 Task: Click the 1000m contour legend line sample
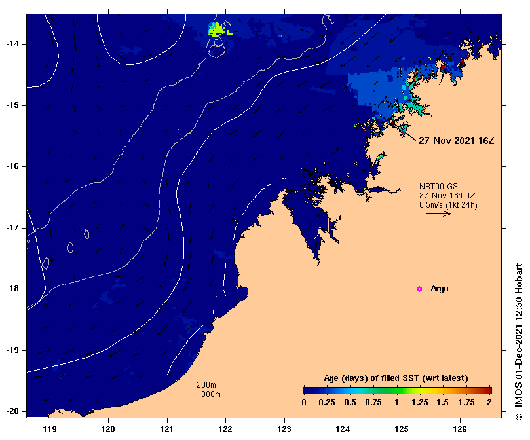tap(208, 400)
